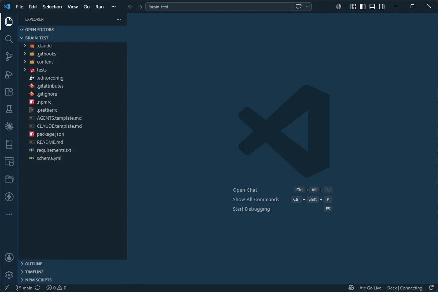
Task: Open the schema.yml file
Action: 72,158
